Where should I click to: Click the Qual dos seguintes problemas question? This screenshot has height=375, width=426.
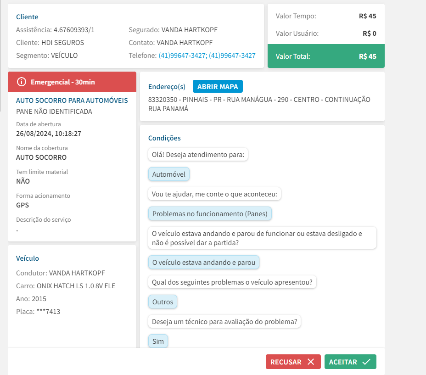[232, 282]
